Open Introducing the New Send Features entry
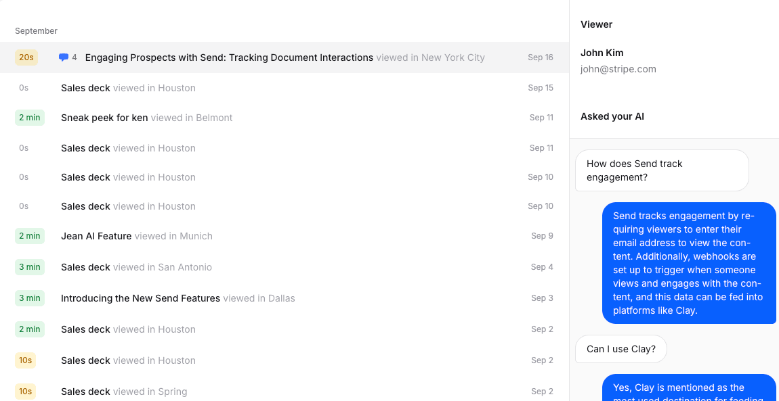Screen dimensions: 779x401 click(x=140, y=298)
